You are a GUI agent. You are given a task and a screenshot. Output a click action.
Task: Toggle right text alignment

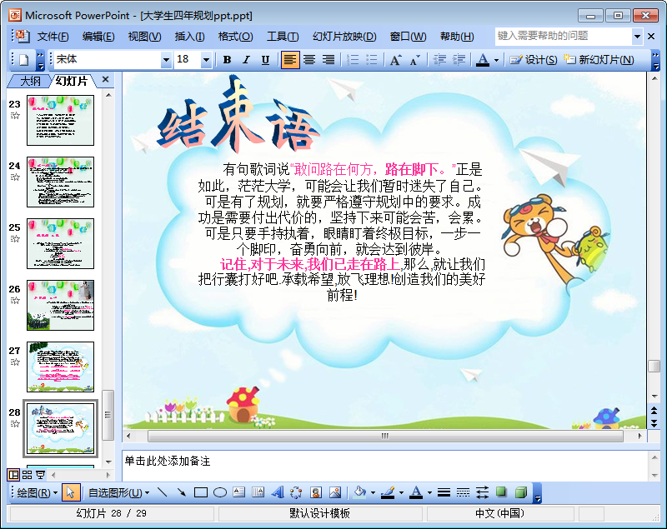[x=328, y=60]
